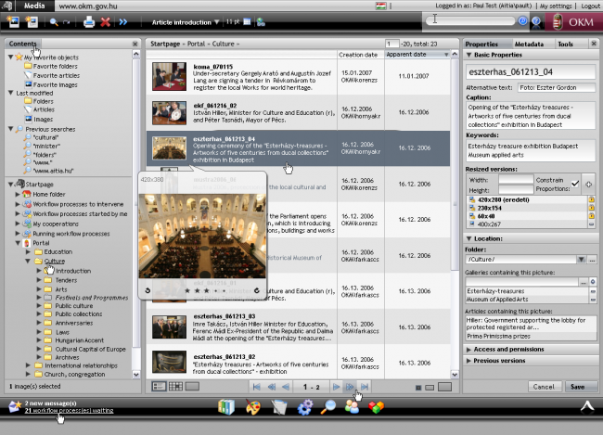Click the Logout link

click(x=590, y=6)
